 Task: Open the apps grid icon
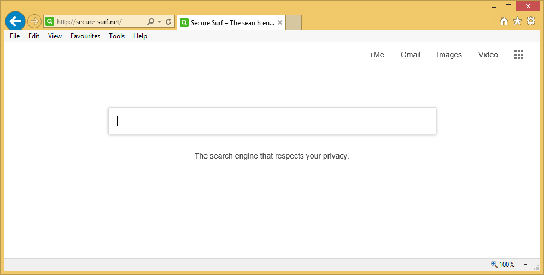[519, 55]
